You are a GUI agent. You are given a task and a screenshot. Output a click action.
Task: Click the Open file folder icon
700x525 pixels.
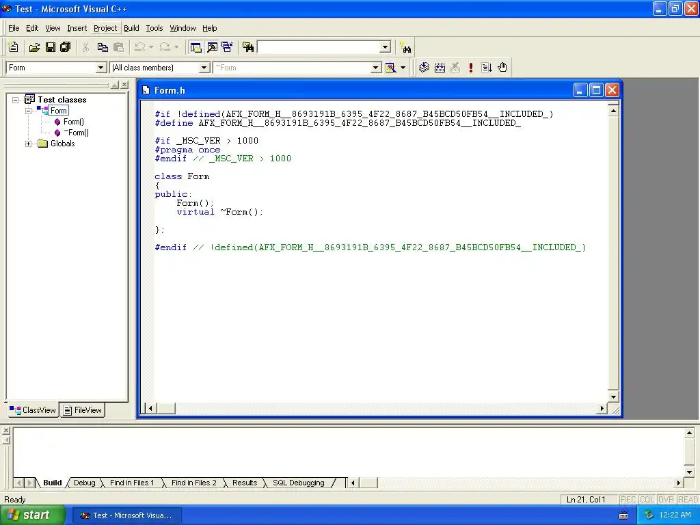pyautogui.click(x=34, y=47)
